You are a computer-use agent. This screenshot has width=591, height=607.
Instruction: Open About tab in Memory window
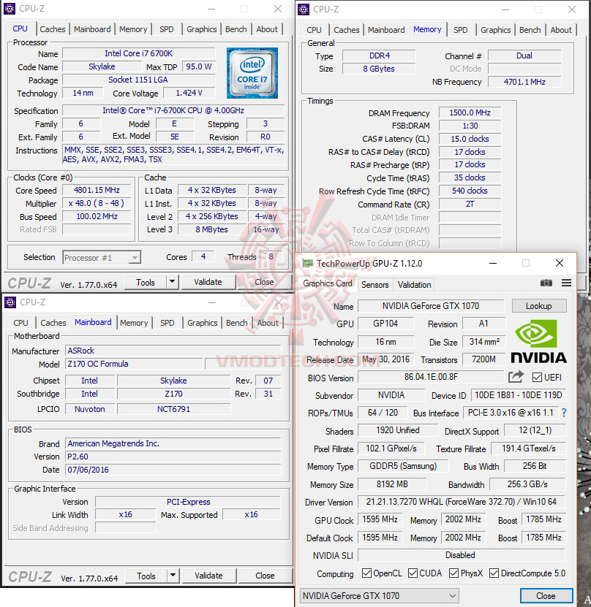(561, 30)
